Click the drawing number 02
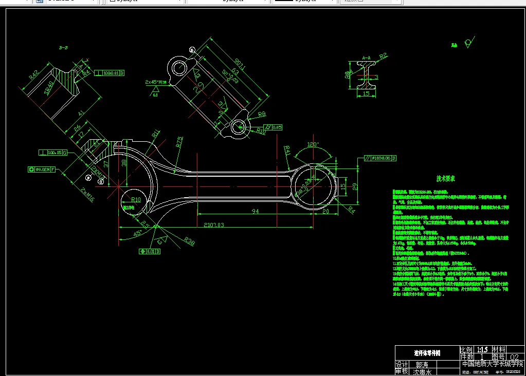 515,356
